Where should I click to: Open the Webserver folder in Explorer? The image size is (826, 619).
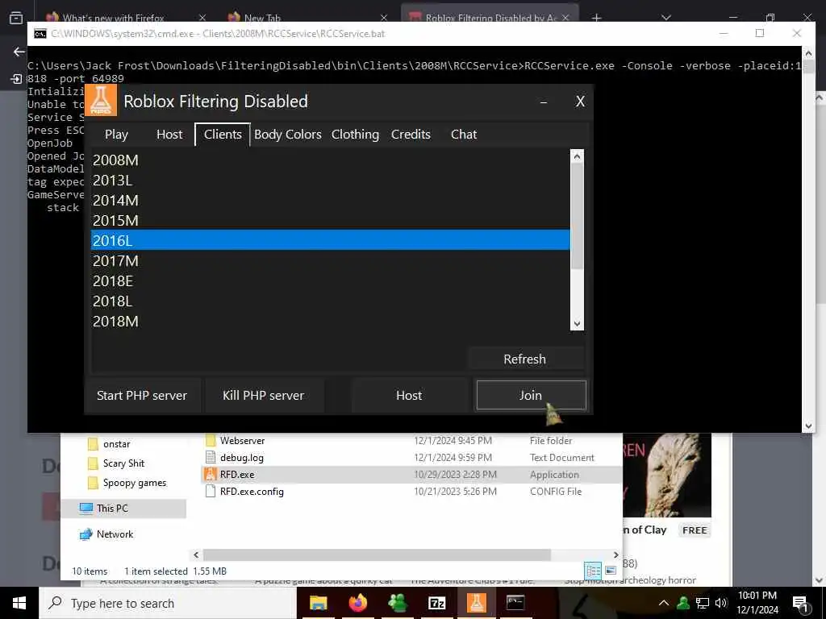[x=242, y=441]
